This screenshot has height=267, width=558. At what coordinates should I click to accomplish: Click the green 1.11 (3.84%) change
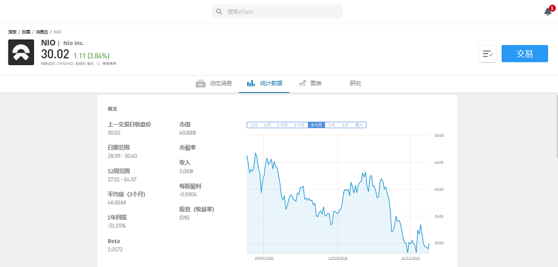tap(92, 56)
